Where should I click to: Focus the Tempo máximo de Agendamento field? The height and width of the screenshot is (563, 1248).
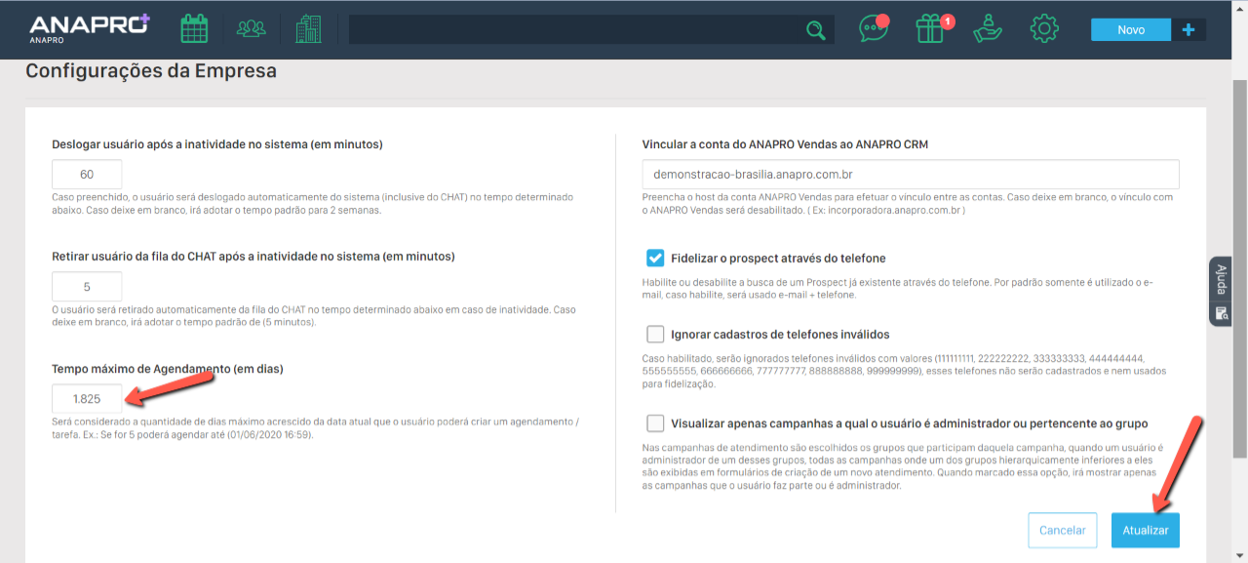click(87, 399)
